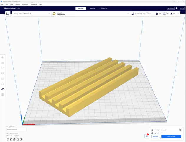Viewport: 186px width, 142px height.
Task: Select the Rotate tool in left toolbar
Action: pyautogui.click(x=2, y=68)
